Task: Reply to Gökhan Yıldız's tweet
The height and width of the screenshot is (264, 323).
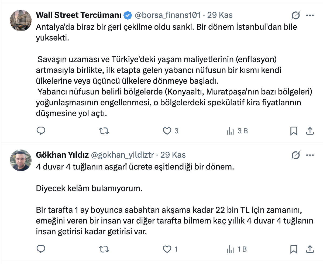Action: click(41, 249)
